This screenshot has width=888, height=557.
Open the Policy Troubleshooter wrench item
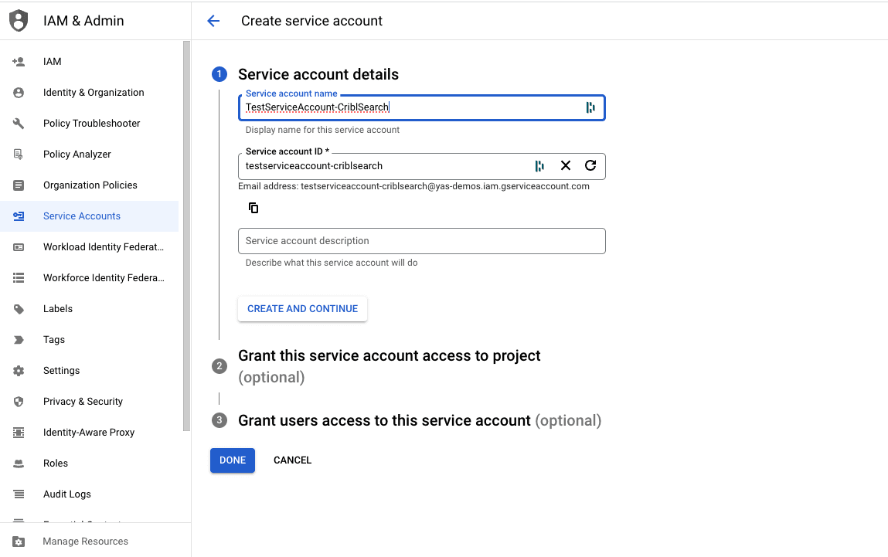tap(91, 124)
